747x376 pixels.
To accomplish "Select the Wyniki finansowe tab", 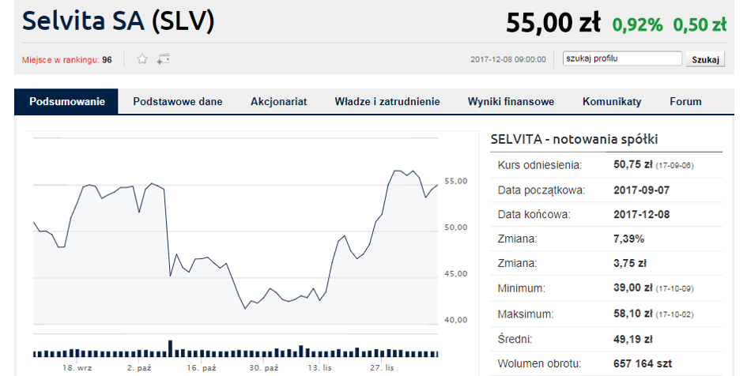I will (x=511, y=102).
